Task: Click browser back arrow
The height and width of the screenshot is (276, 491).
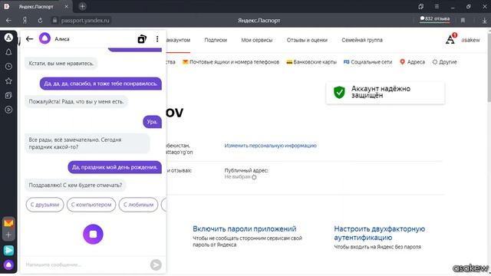Action: point(8,21)
